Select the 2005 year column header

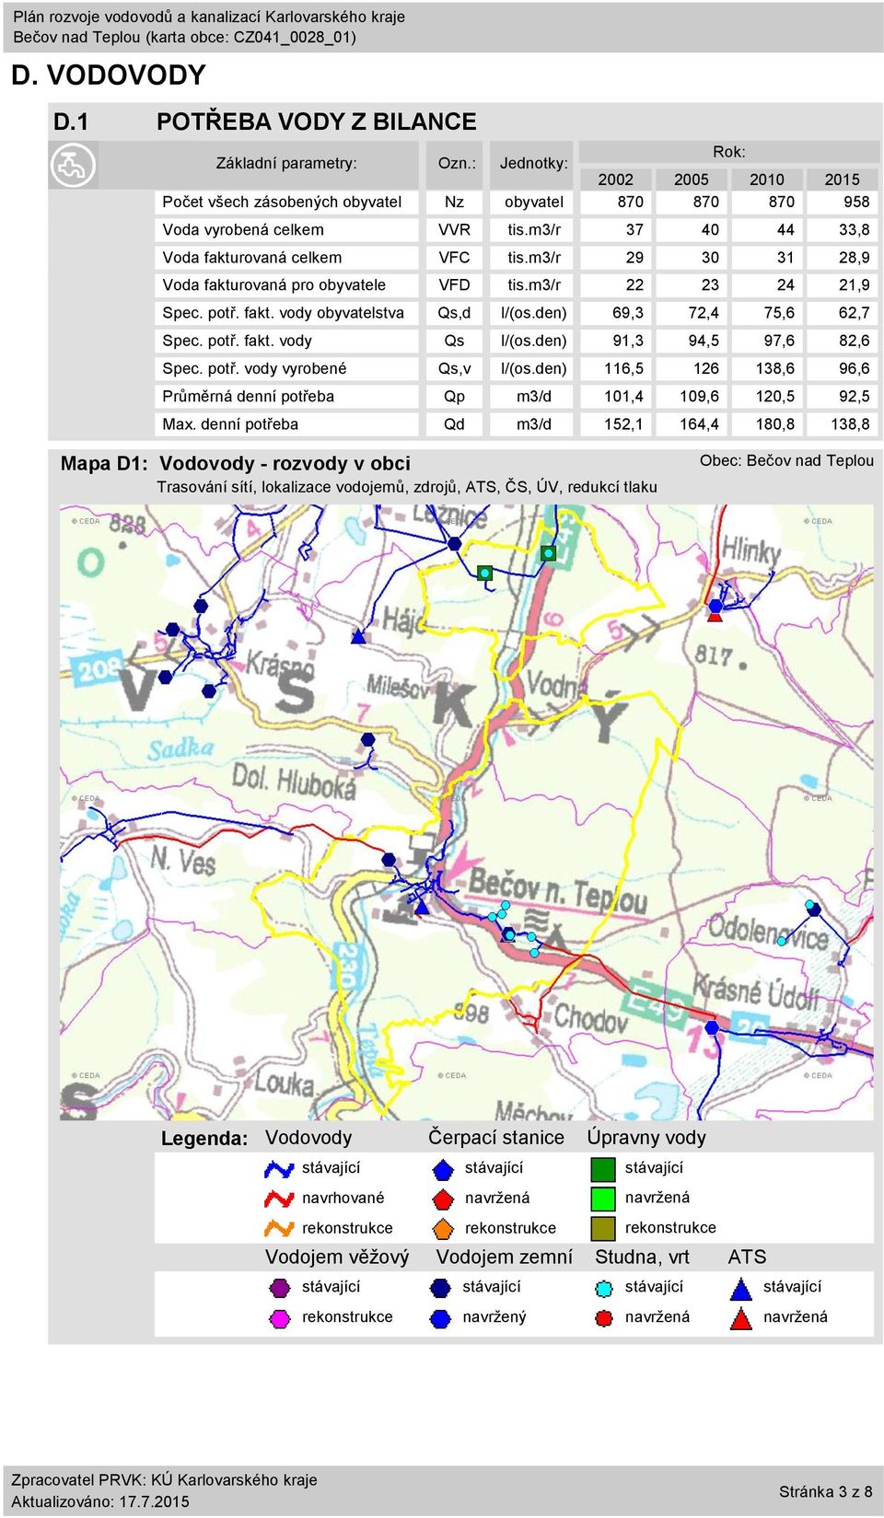[x=692, y=180]
